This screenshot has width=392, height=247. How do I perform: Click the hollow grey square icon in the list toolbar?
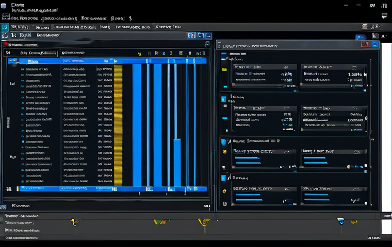click(149, 54)
